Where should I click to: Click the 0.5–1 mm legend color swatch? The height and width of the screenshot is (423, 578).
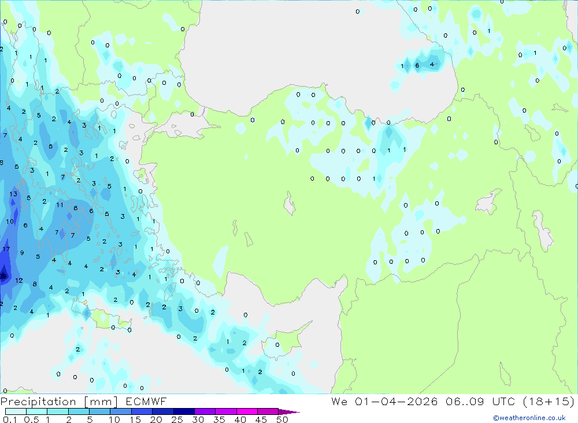pos(36,411)
